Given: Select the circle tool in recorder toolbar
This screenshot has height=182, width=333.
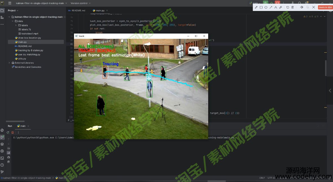Looking at the screenshot, I should coord(266,7).
